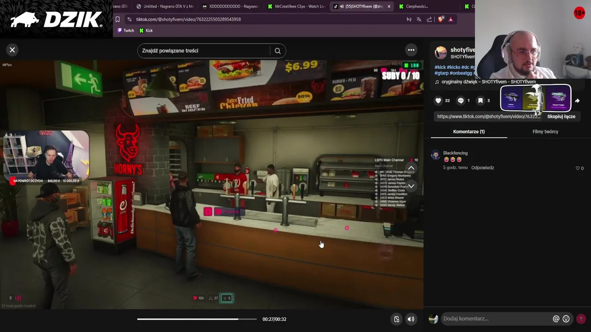
Task: Switch to 'Untitled - Nagrano GTA V' tab
Action: (165, 6)
